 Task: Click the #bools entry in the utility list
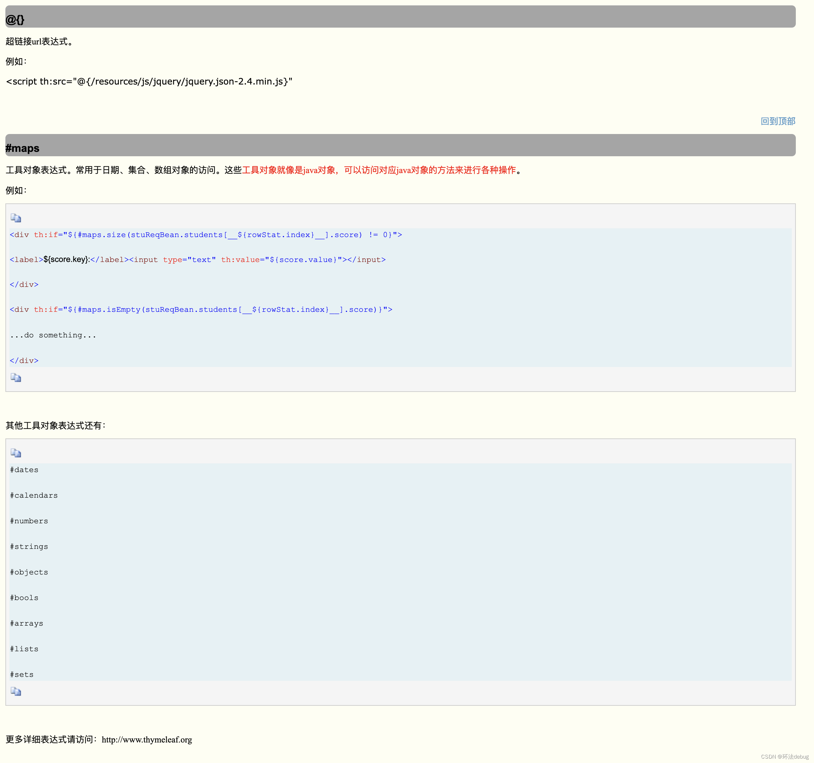pyautogui.click(x=24, y=598)
